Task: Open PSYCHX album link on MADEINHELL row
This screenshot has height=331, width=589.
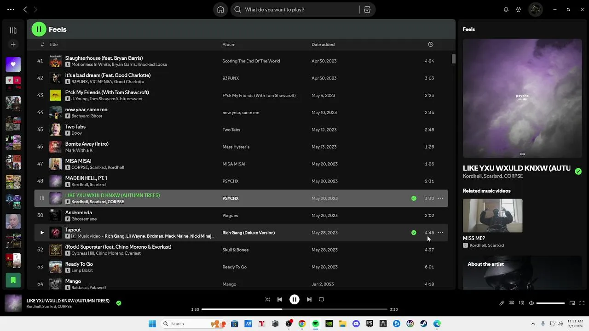Action: coord(231,181)
